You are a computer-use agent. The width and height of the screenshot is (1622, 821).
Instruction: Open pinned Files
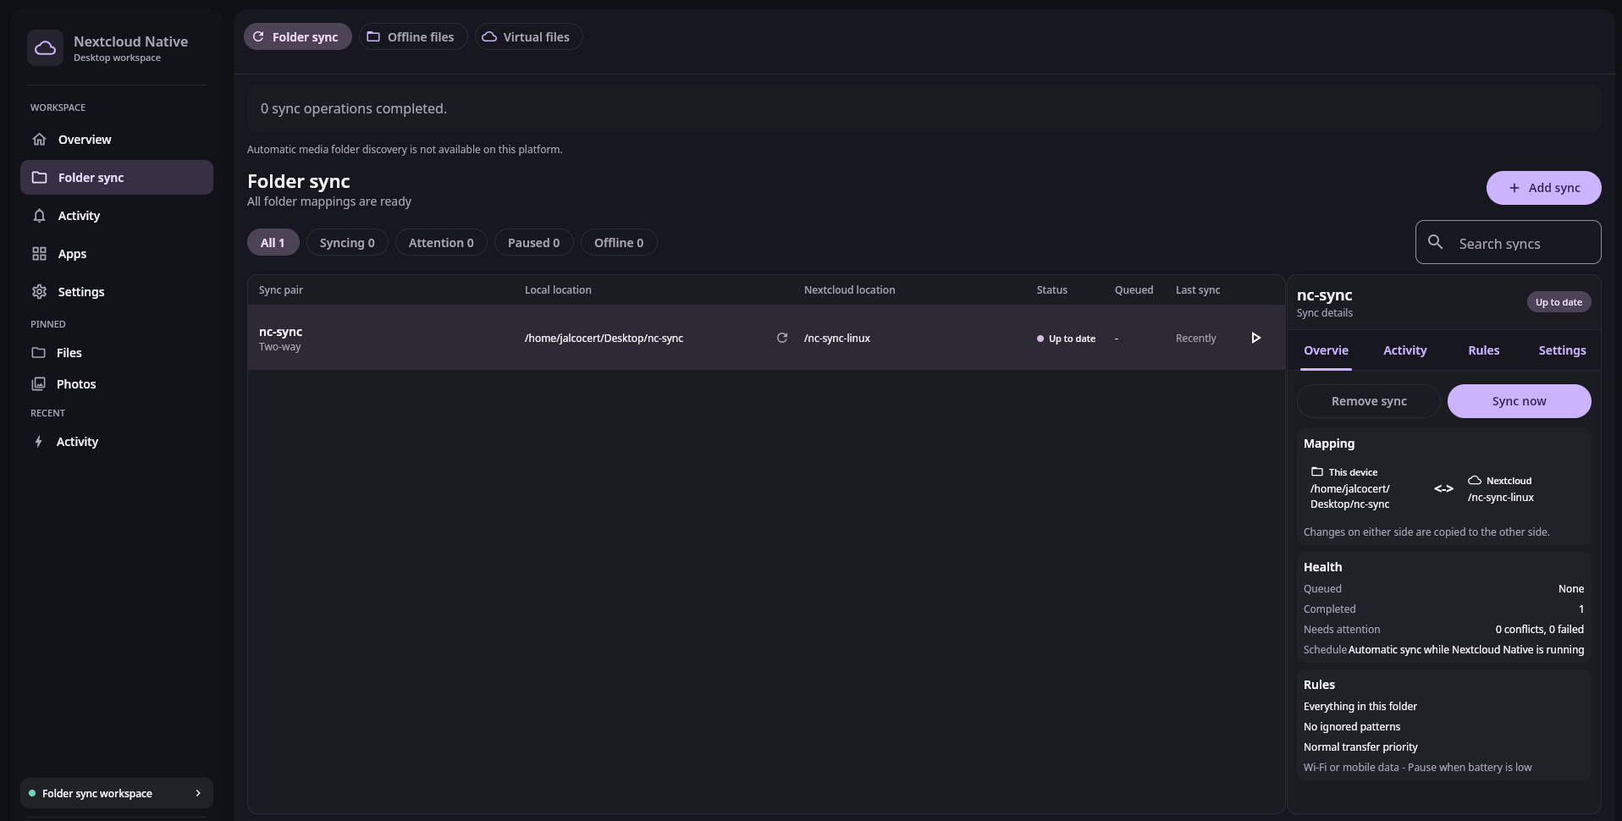coord(117,353)
